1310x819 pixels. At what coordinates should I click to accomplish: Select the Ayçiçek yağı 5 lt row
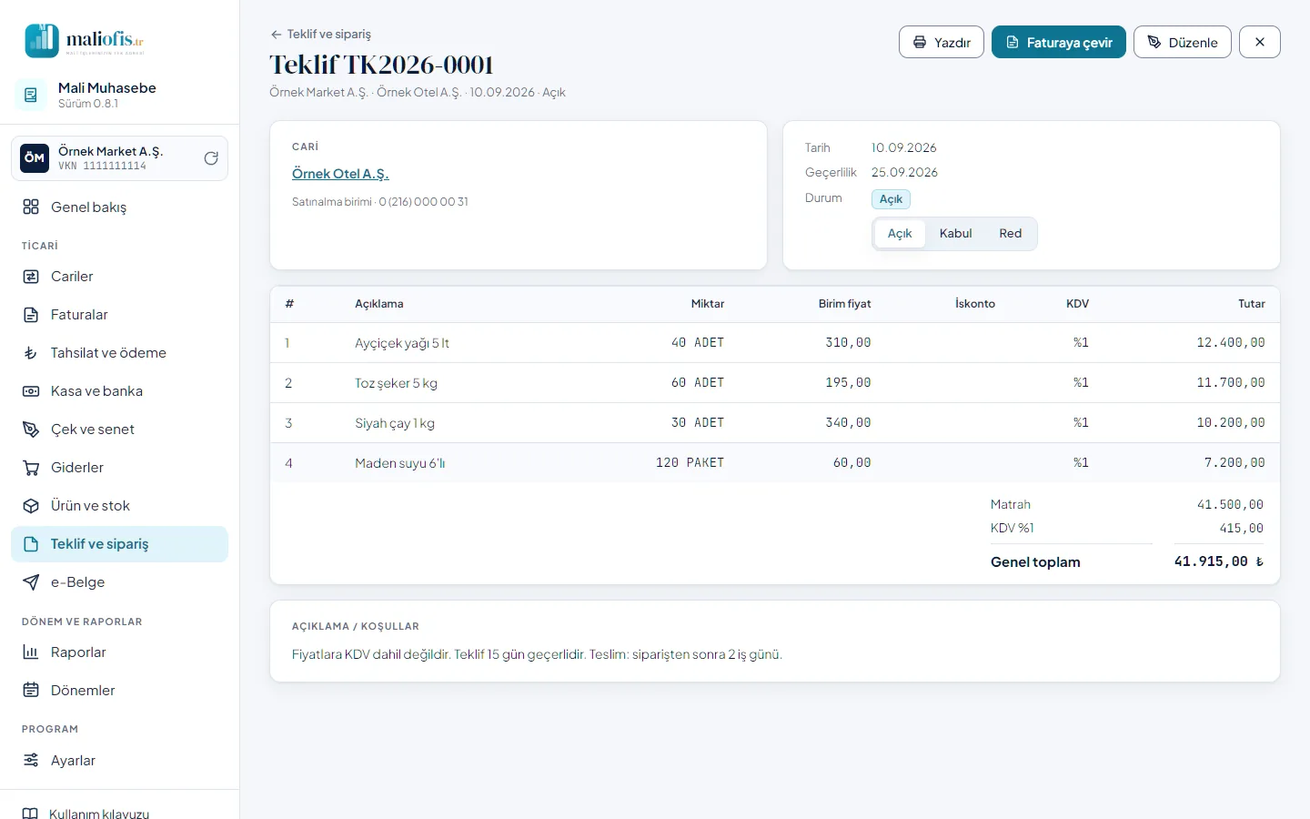775,343
